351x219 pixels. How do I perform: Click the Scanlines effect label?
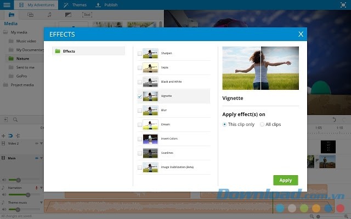coord(167,153)
